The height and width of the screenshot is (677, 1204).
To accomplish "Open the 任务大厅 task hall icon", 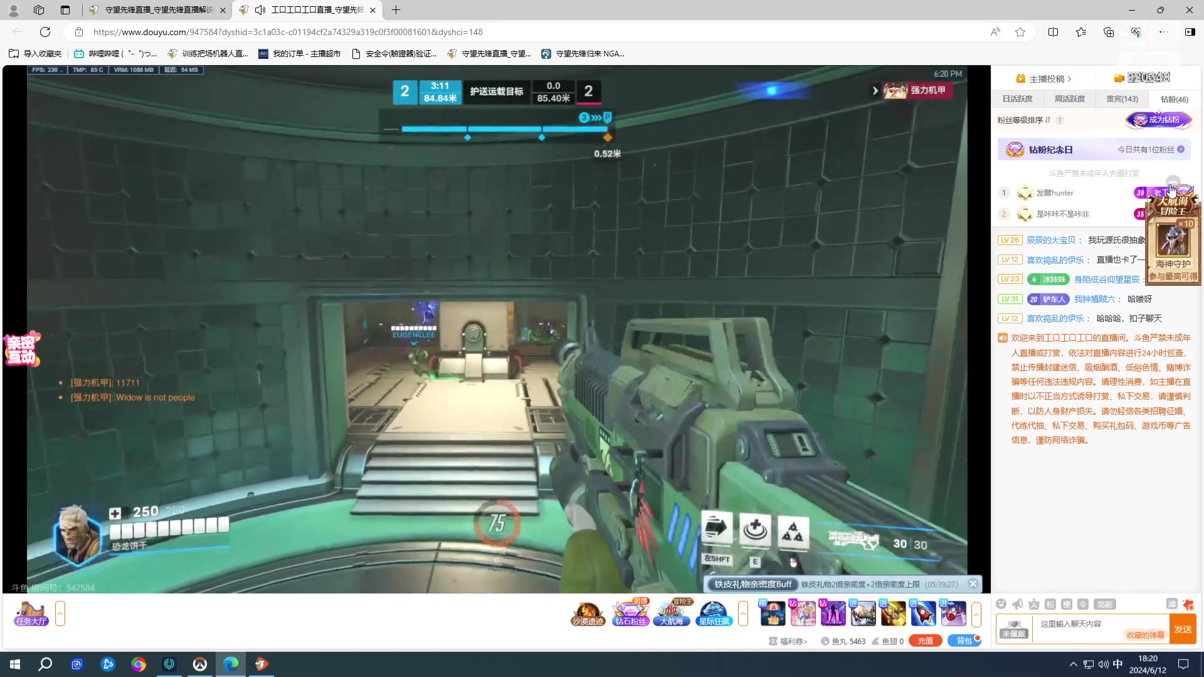I will pos(31,614).
